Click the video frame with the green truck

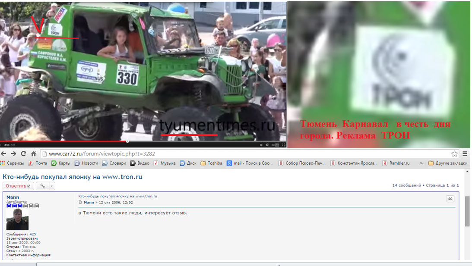[x=143, y=71]
